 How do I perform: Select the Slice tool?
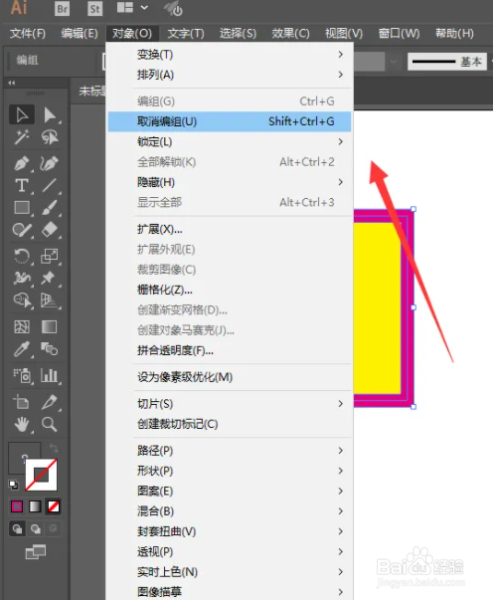[50, 402]
